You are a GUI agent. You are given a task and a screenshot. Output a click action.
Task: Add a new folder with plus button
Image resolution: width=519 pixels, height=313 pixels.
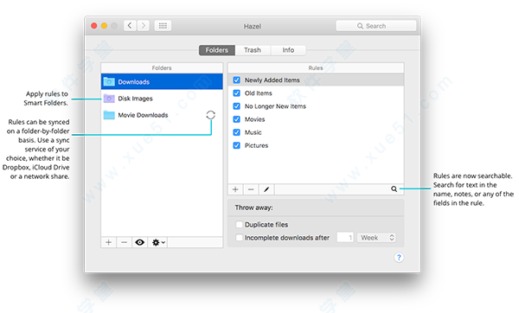(x=109, y=242)
